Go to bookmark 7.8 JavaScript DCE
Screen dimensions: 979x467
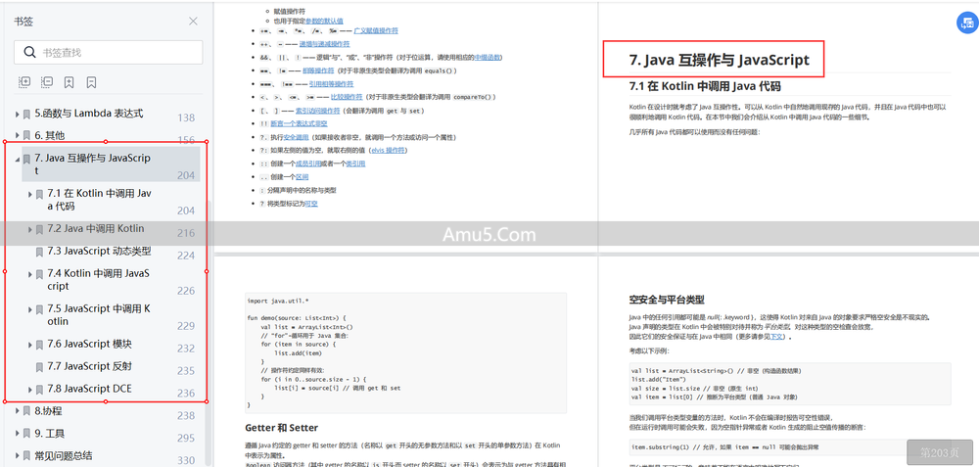89,389
